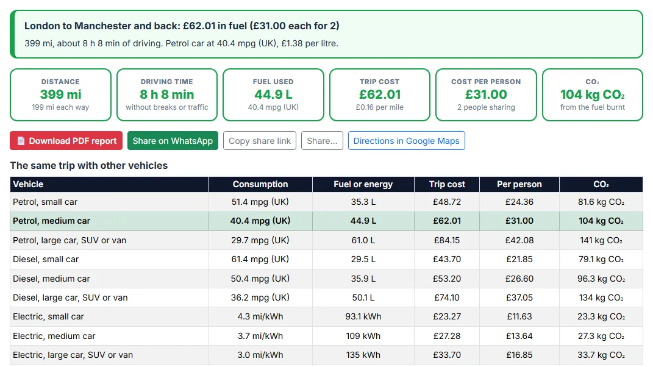653x367 pixels.
Task: Click the 29.5 L fuel cell
Action: (363, 260)
